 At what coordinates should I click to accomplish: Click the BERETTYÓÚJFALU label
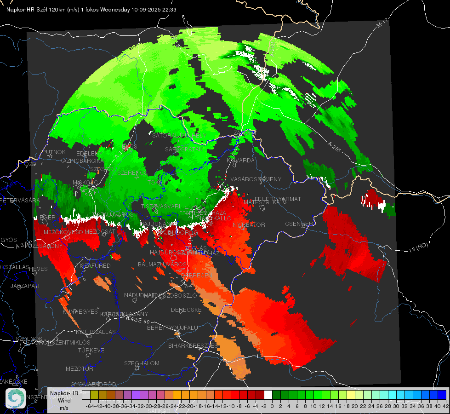click(x=172, y=328)
